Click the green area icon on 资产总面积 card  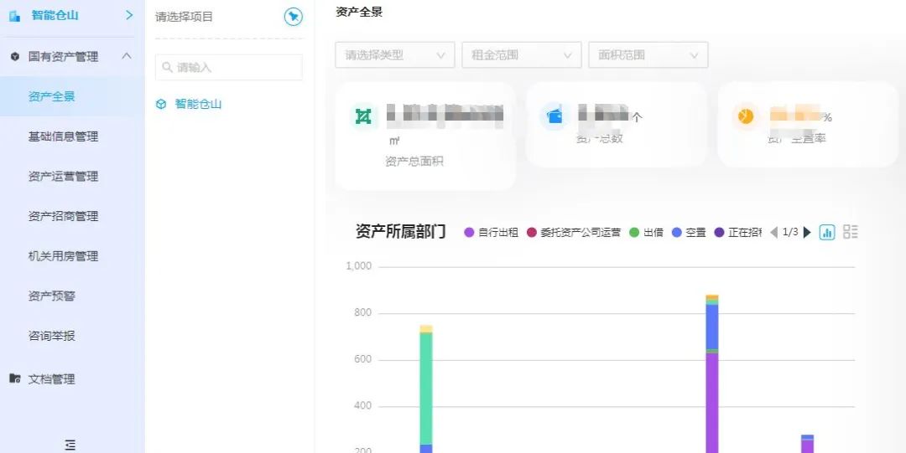pos(363,116)
